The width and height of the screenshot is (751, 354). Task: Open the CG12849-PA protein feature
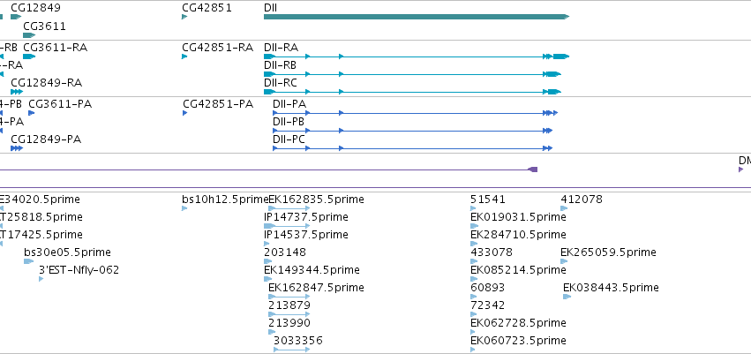tap(17, 148)
